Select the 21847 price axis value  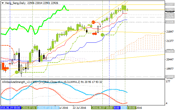[170, 32]
